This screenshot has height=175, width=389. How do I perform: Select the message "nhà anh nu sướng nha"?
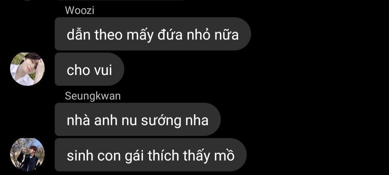point(138,119)
